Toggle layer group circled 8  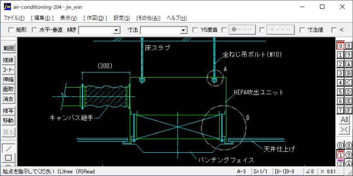pyautogui.click(x=348, y=145)
